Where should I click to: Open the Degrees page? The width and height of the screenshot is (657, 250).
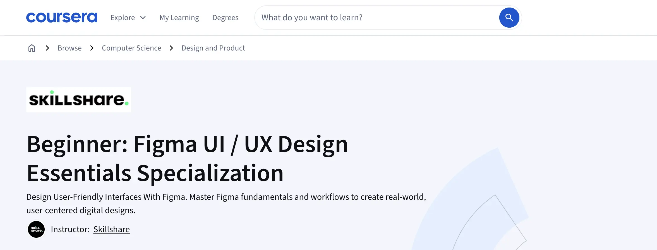225,18
